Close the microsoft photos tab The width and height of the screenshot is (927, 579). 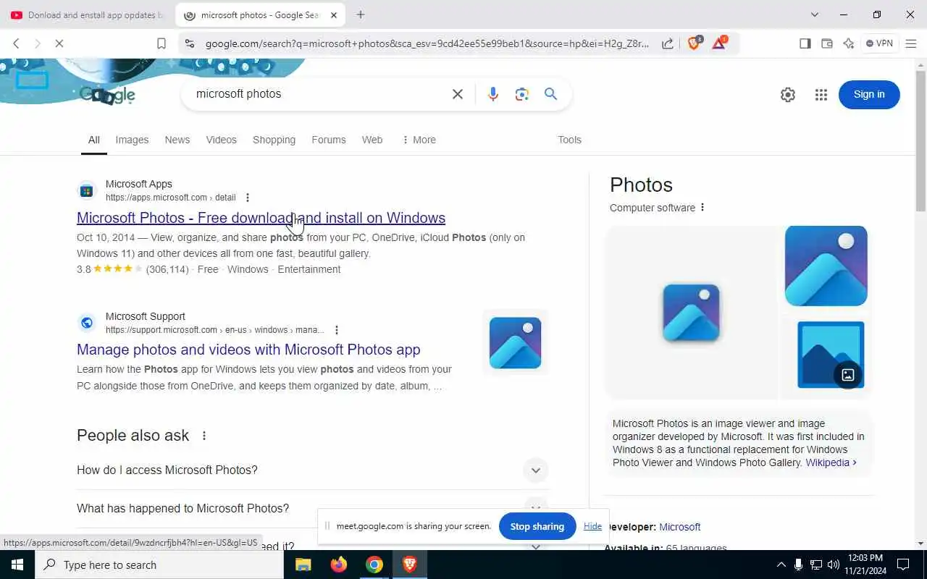click(x=333, y=14)
